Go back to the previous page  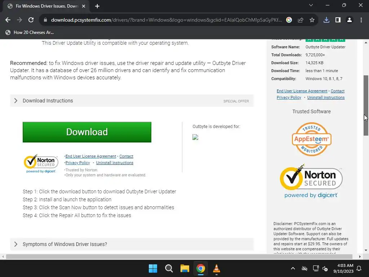pos(8,20)
